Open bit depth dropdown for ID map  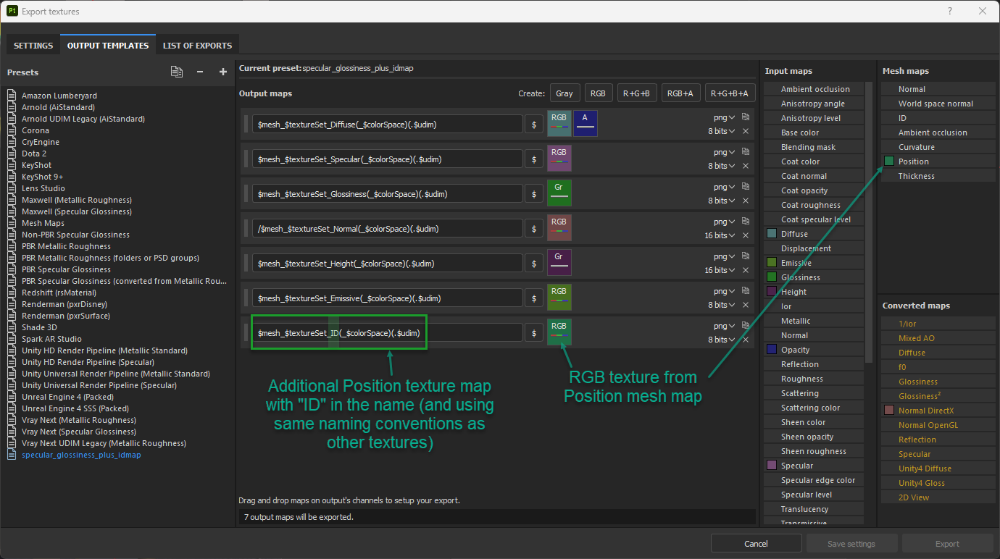point(722,340)
